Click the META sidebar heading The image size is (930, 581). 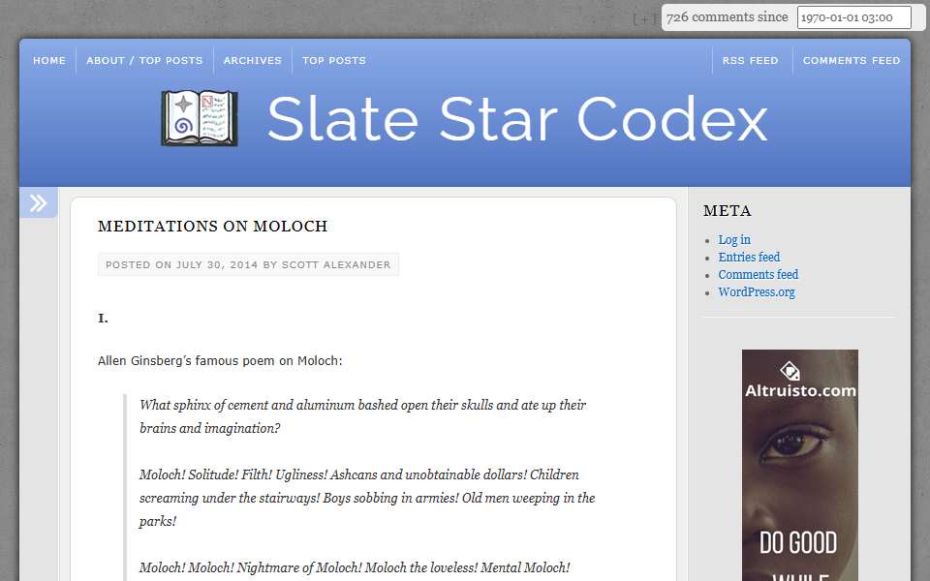tap(728, 210)
